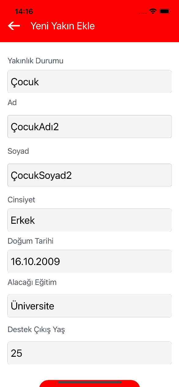Open the Yakınlık Durumu dropdown showing Çocuk
Viewport: 179px width, 387px height.
click(89, 82)
